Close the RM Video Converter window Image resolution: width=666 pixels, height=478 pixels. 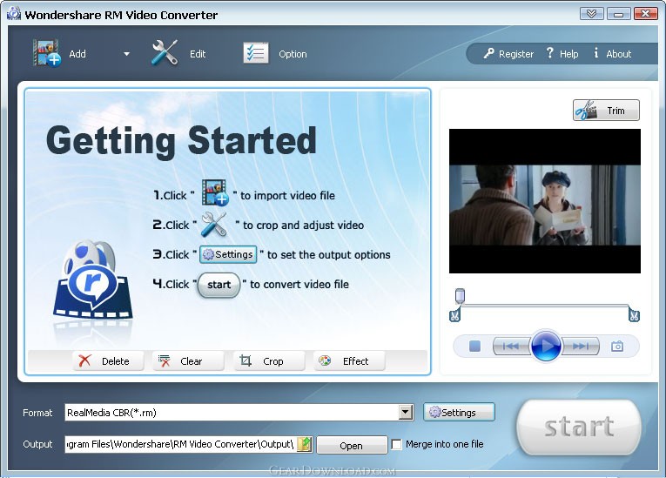[646, 14]
